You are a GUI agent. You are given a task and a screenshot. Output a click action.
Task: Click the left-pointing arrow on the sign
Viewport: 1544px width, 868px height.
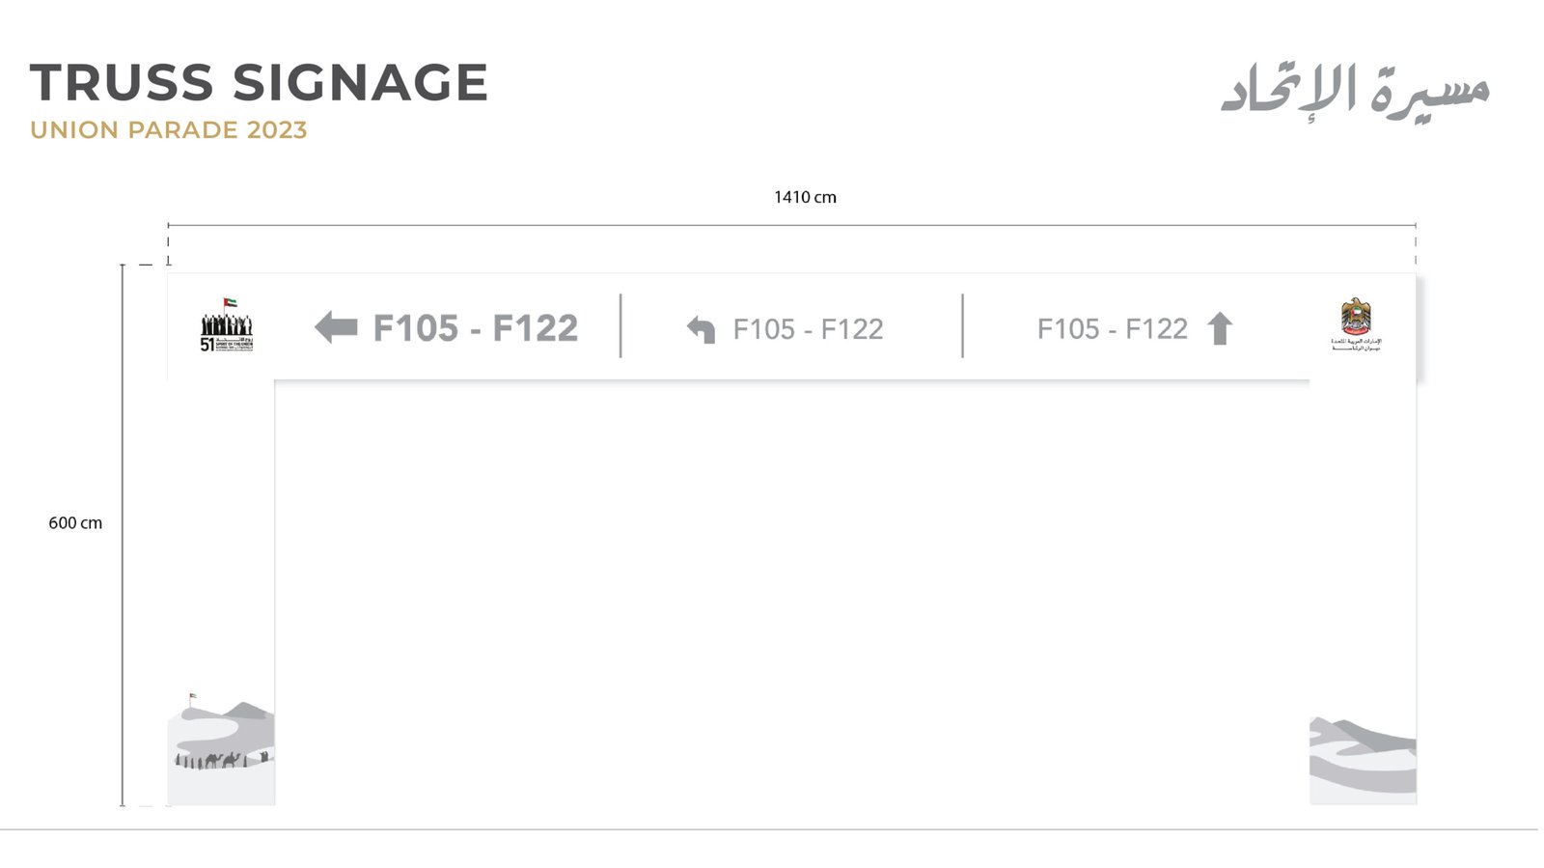336,328
